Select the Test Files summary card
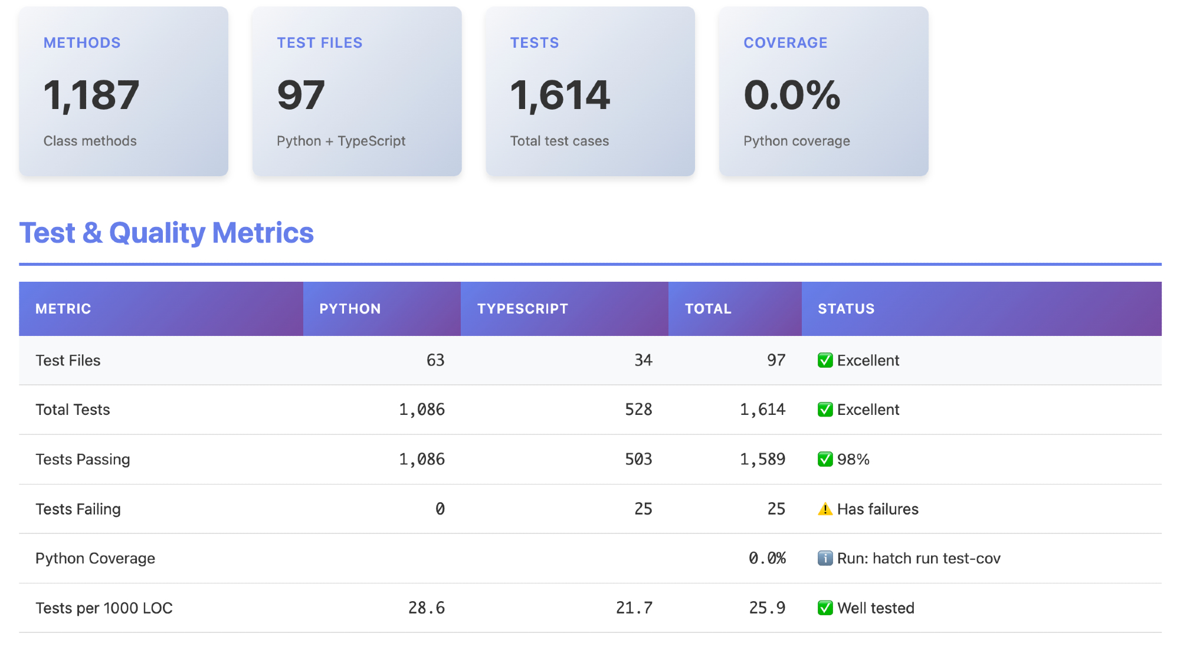The height and width of the screenshot is (653, 1180). [x=357, y=91]
